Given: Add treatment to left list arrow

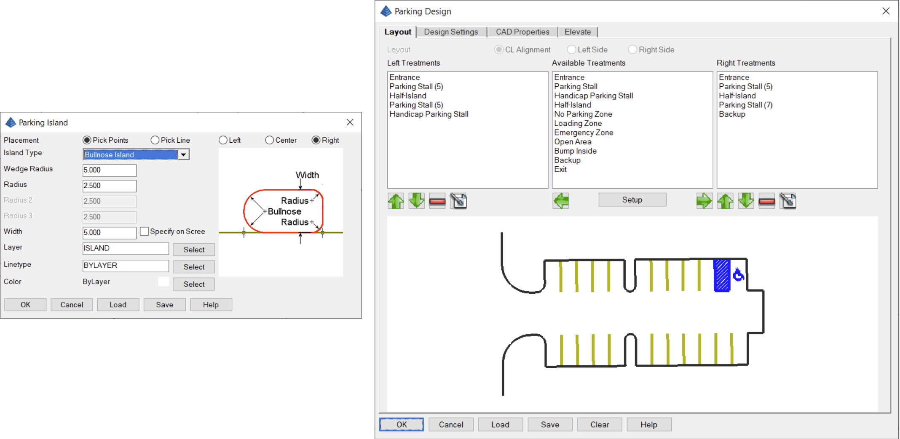Looking at the screenshot, I should coord(561,201).
